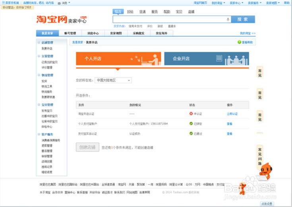Screen dimensions: 292x207
Task: Collapse the 客户服务 section in sidebar
Action: pos(39,134)
